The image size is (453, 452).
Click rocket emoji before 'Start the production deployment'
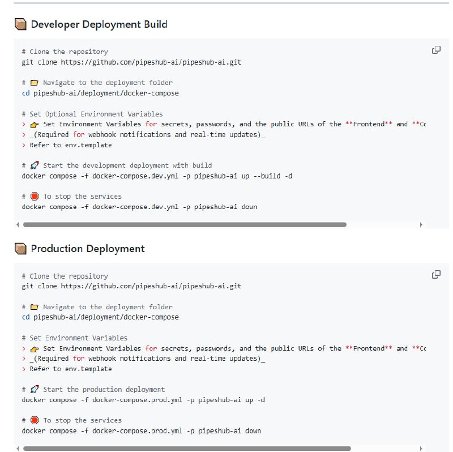point(34,390)
